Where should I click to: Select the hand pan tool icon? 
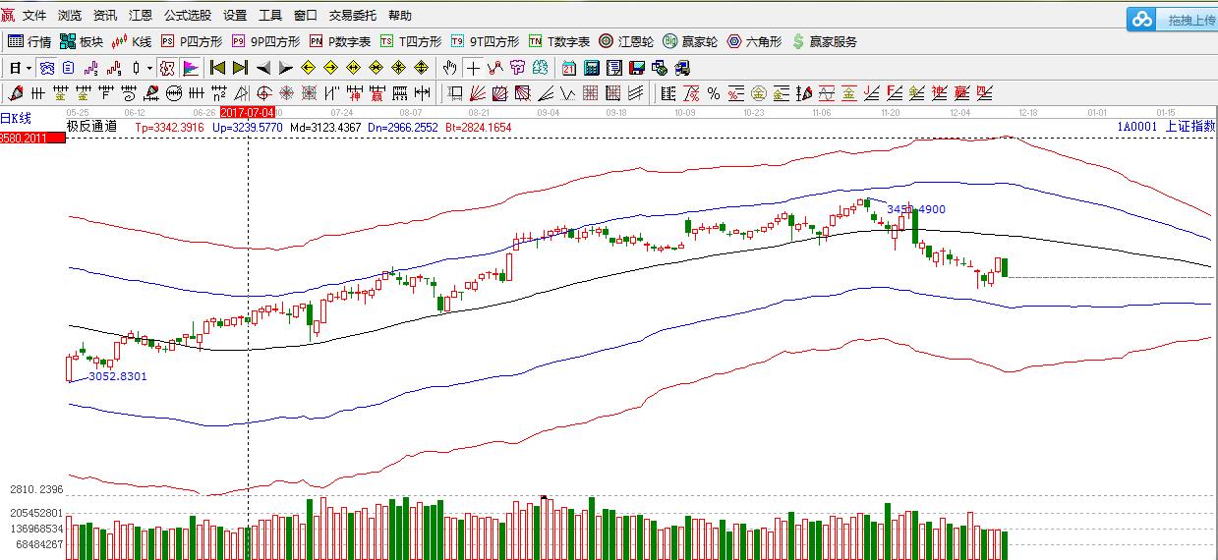coord(449,68)
